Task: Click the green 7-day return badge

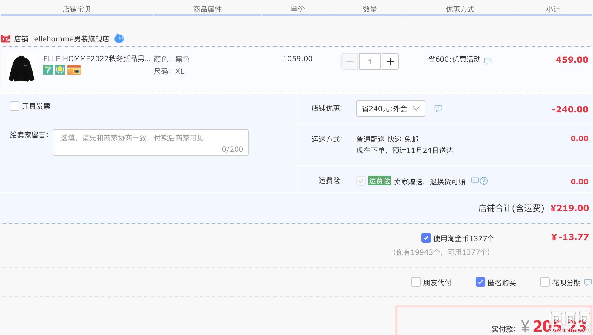Action: 48,70
